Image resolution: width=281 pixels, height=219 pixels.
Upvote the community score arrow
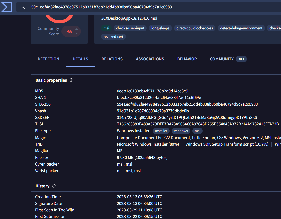77,29
